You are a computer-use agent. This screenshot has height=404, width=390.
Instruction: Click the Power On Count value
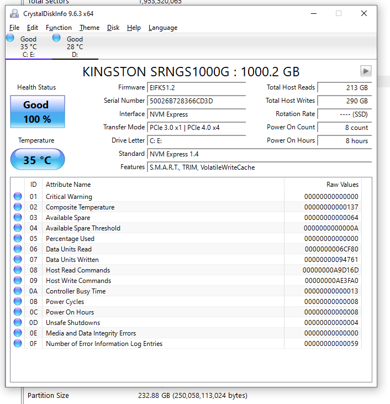coord(345,128)
